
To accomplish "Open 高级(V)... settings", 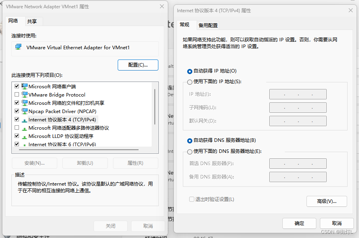I will (327, 201).
